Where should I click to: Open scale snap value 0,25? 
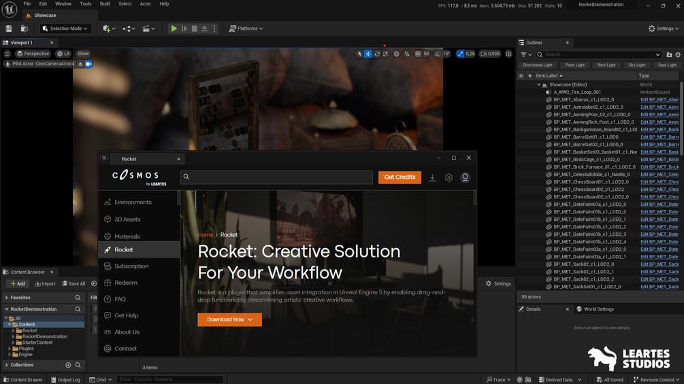click(470, 54)
